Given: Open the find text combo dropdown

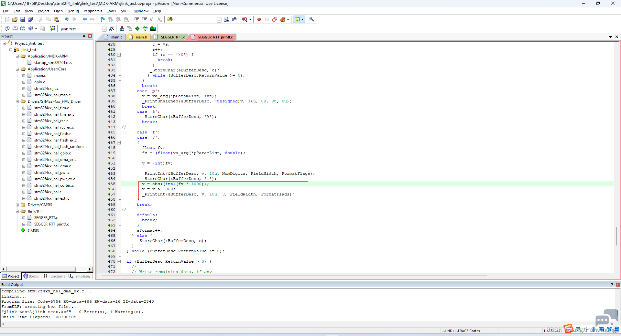Looking at the screenshot, I should 219,20.
